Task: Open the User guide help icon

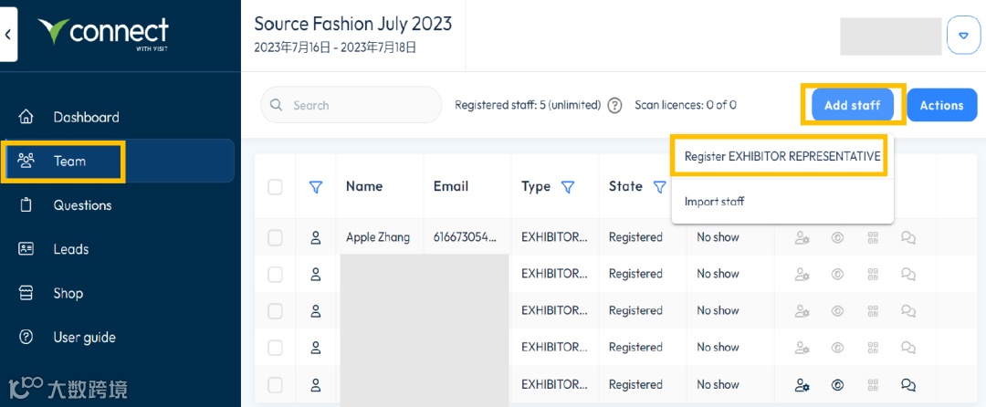Action: tap(26, 337)
